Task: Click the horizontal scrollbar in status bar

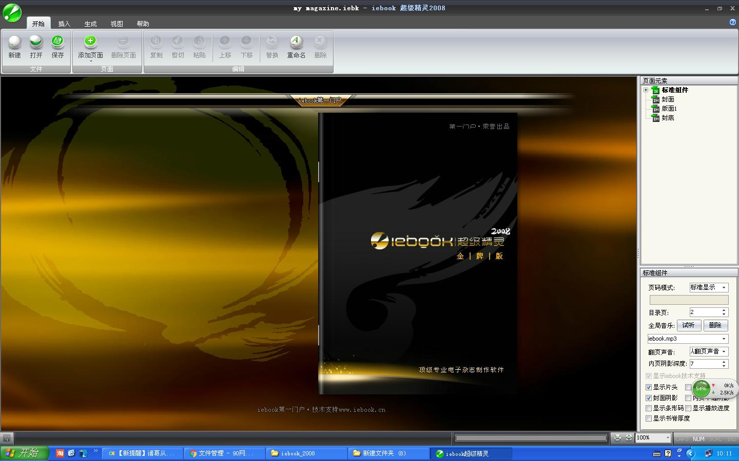Action: [x=531, y=438]
